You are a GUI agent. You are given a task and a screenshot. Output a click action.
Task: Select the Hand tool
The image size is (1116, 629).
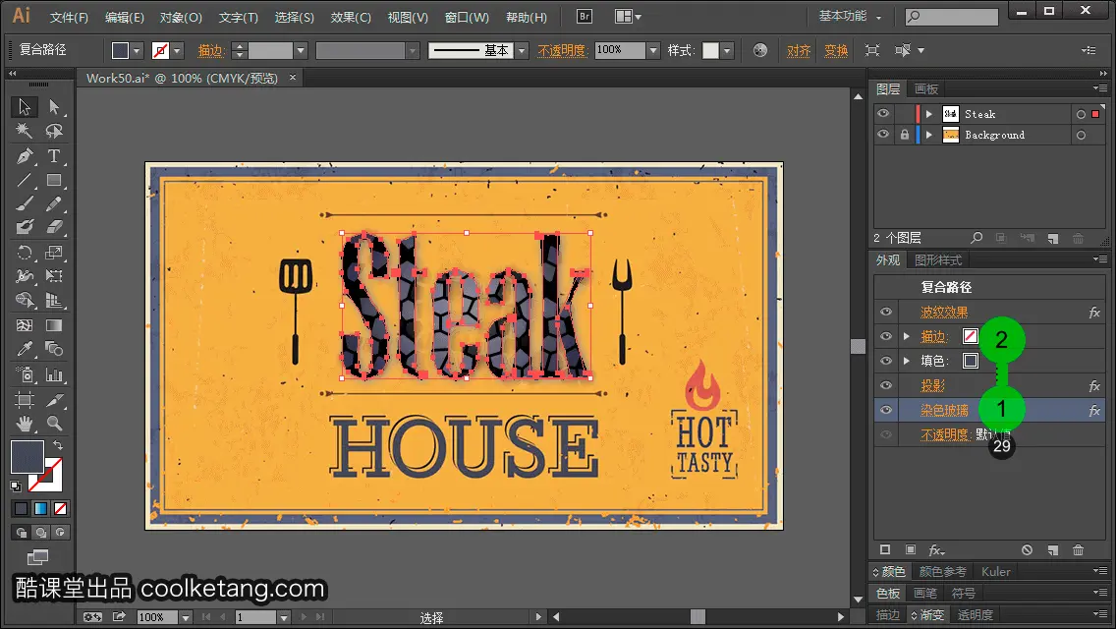click(25, 424)
